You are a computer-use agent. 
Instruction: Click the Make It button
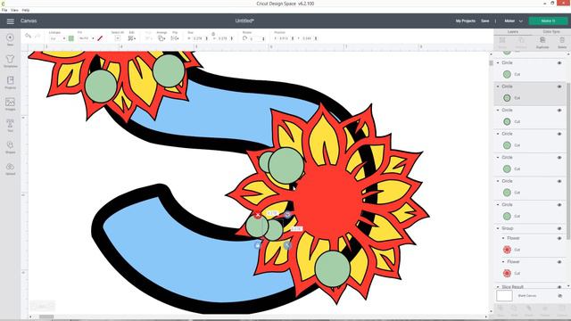tap(548, 21)
